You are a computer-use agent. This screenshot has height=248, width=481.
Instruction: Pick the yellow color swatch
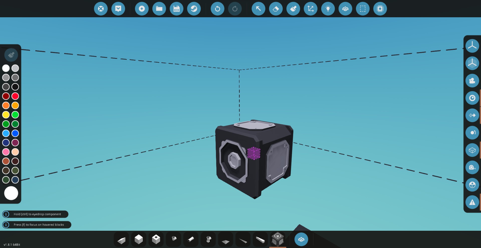point(6,115)
